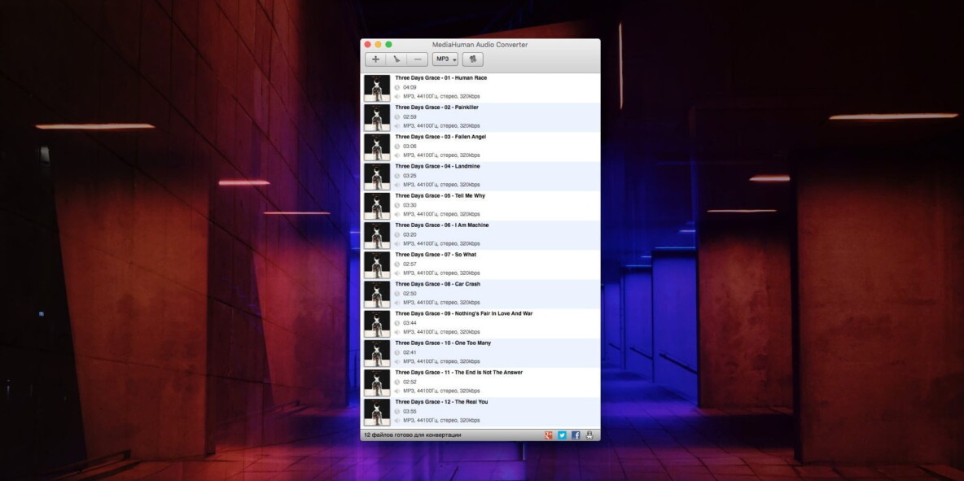Share via the Twitter icon

click(562, 435)
